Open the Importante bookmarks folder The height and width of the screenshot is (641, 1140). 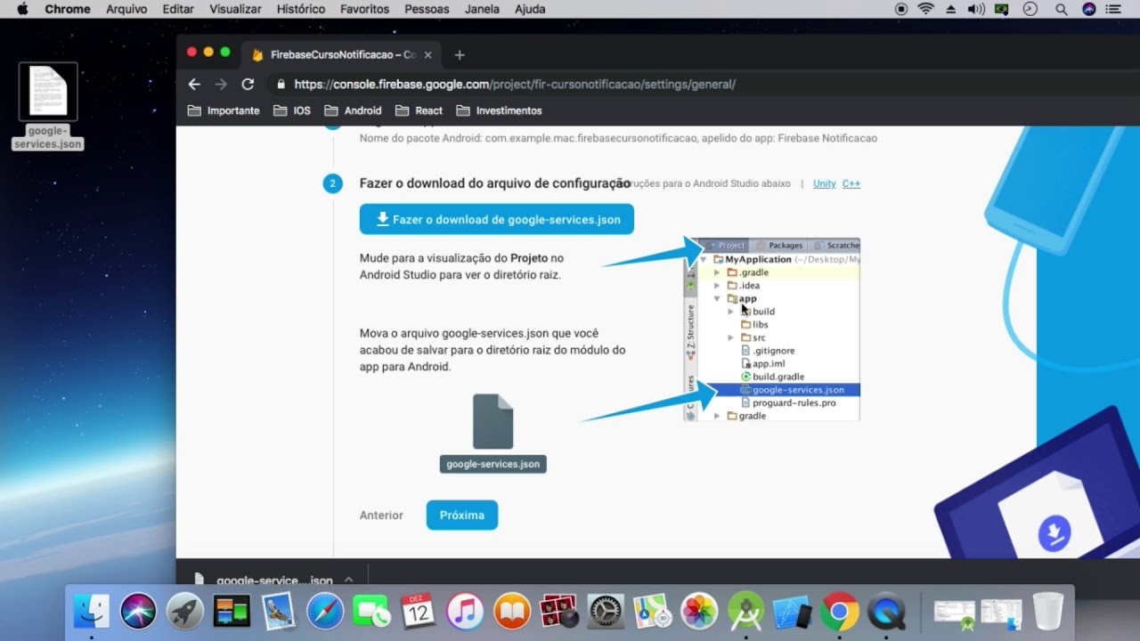point(224,110)
